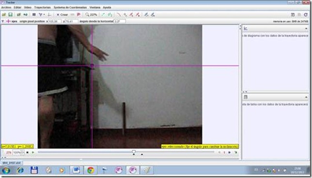Toggle the velocity vectors icon

pyautogui.click(x=131, y=15)
